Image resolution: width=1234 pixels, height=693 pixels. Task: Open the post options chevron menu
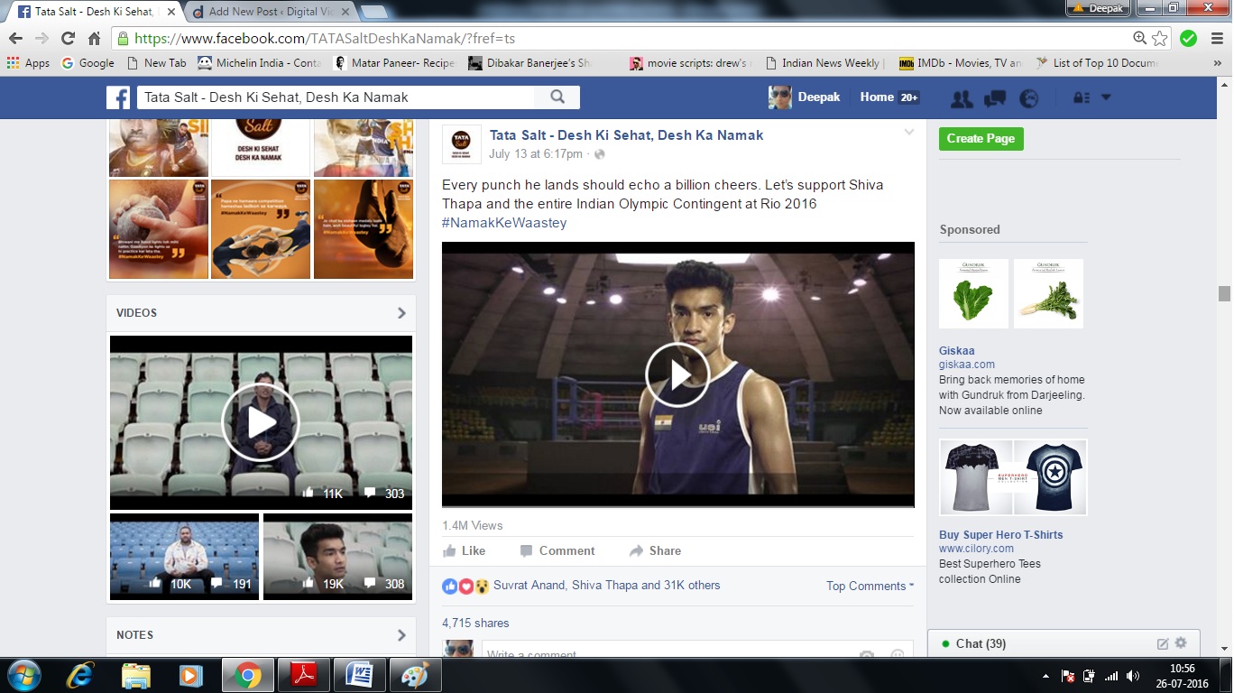click(x=909, y=133)
